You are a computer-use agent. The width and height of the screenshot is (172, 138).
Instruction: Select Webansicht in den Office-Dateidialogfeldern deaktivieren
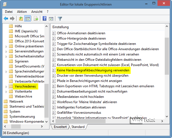click(x=99, y=60)
